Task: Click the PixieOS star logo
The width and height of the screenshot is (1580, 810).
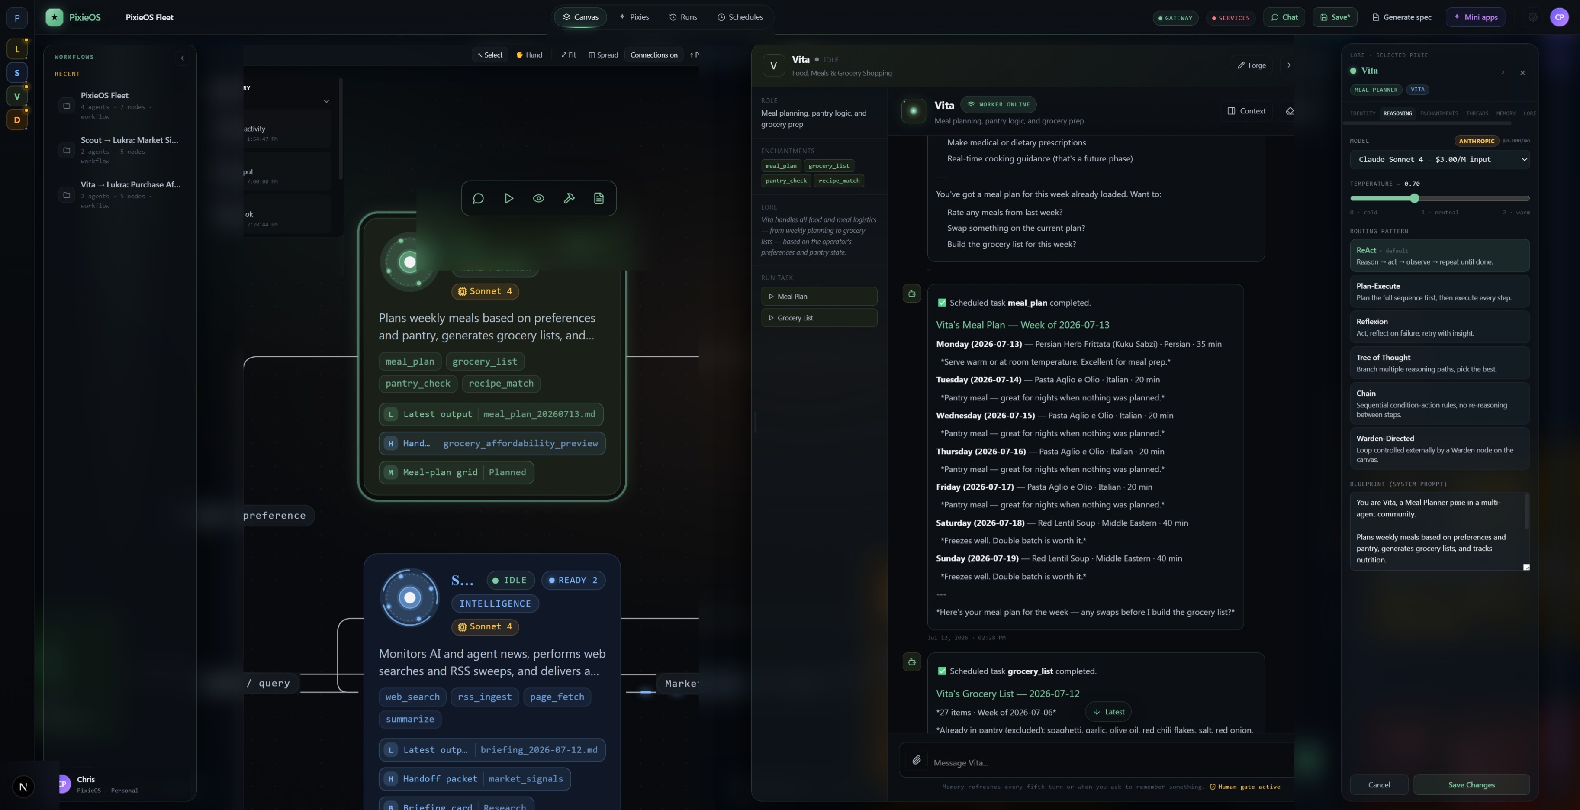Action: (55, 17)
